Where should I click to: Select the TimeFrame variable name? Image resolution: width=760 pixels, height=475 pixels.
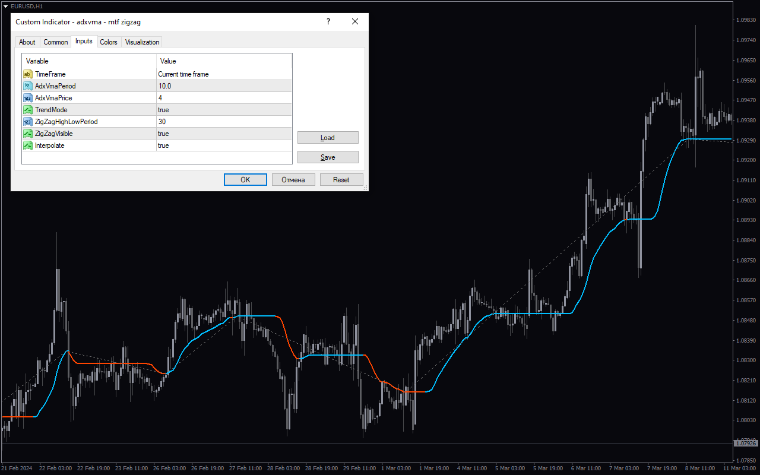click(x=50, y=74)
